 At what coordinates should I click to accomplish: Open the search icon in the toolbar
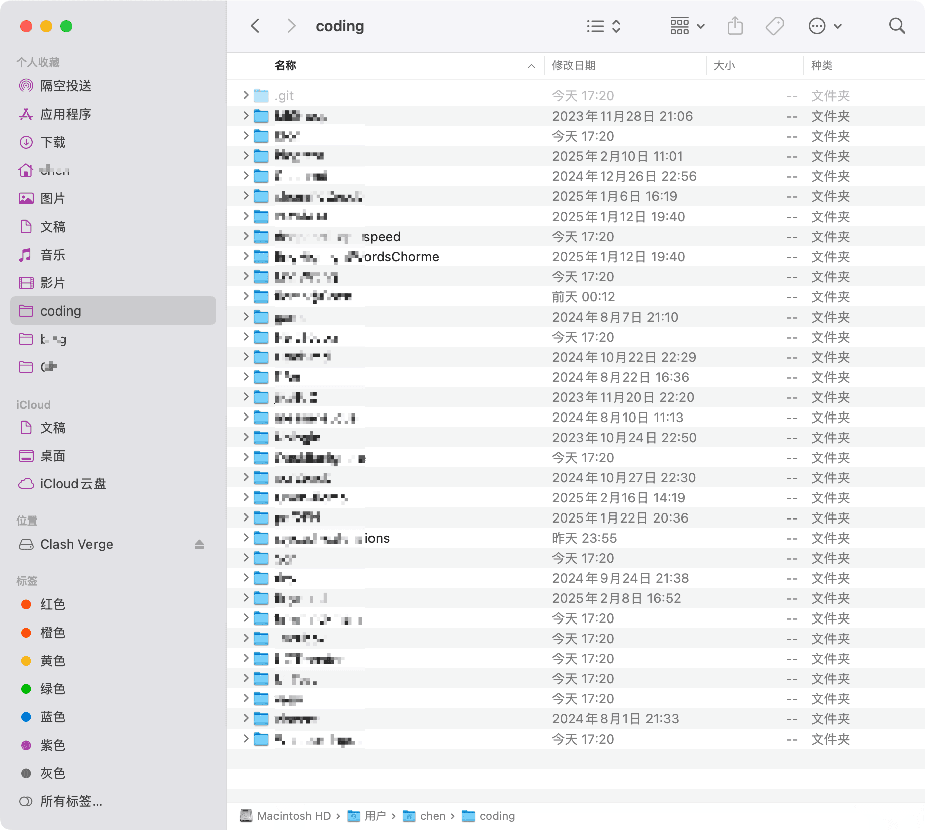pos(896,26)
